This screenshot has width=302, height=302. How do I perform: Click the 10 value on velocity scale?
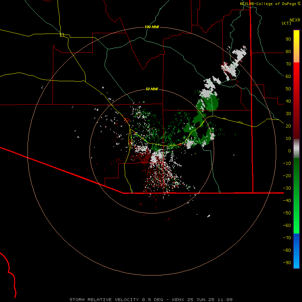tap(288, 139)
